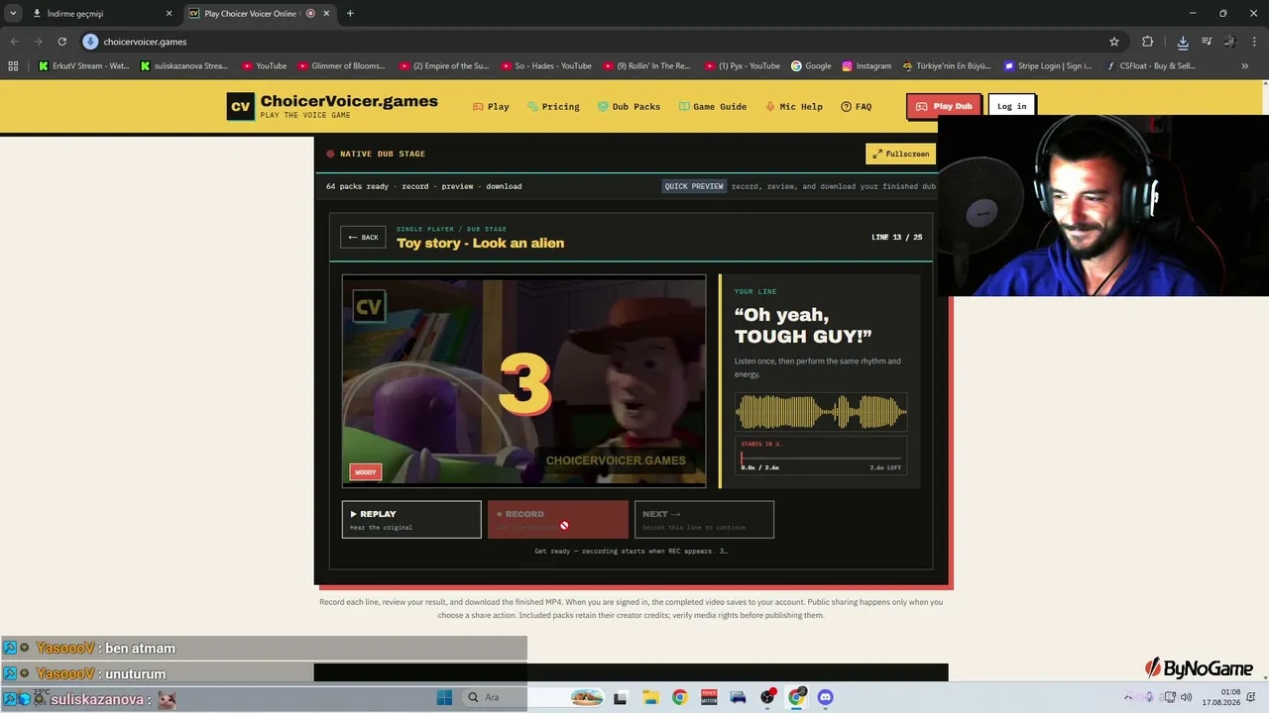This screenshot has height=713, width=1269.
Task: Click the "Toy story - Look an alien" title
Action: pos(480,243)
